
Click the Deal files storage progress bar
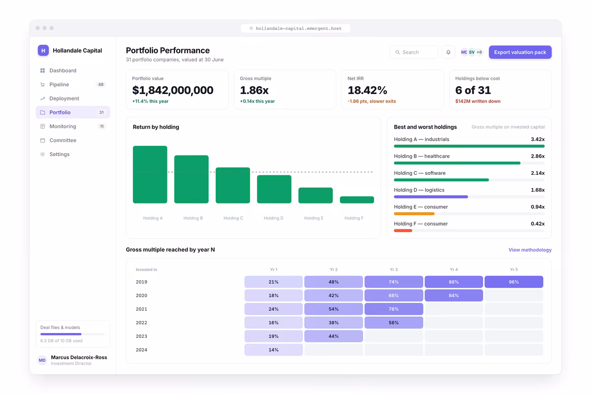(72, 334)
